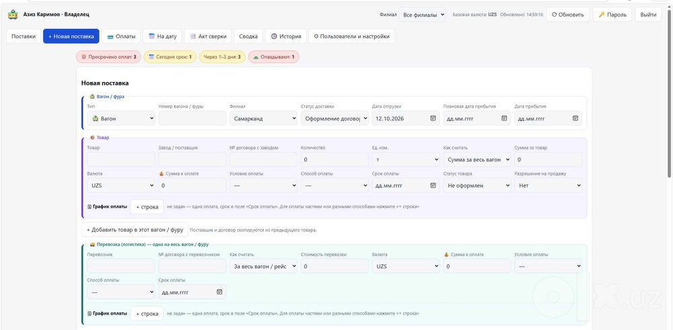The width and height of the screenshot is (673, 330).
Task: Open the Тип Вагон dropdown
Action: tap(121, 118)
